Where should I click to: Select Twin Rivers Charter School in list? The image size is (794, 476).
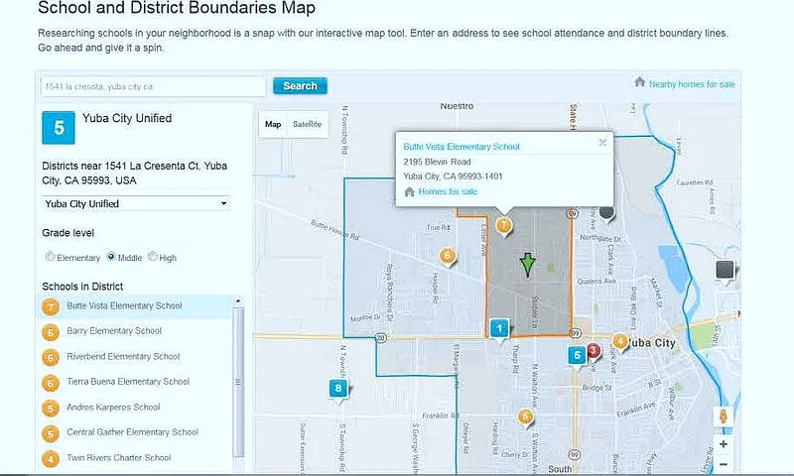coord(118,457)
